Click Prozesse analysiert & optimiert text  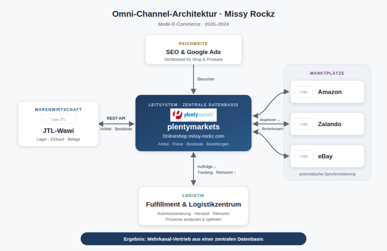pyautogui.click(x=193, y=219)
